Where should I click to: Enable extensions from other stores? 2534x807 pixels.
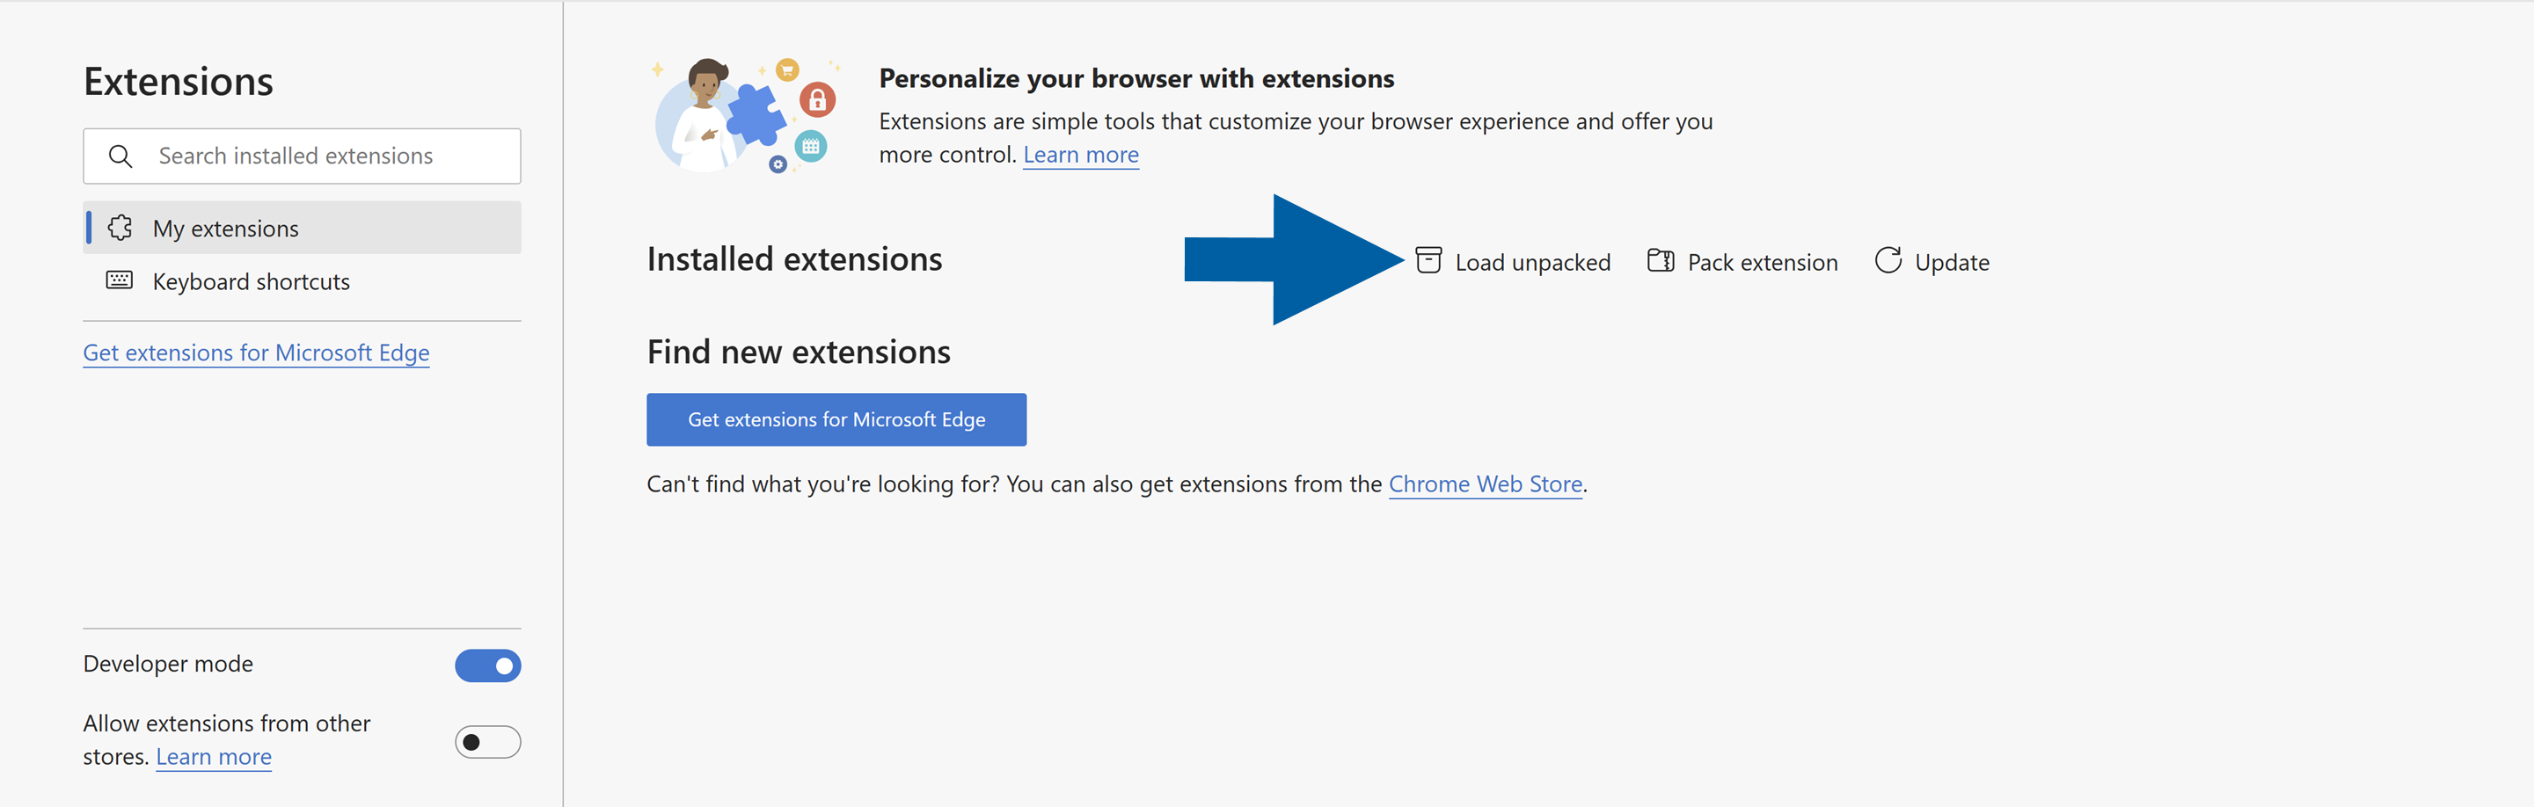(x=487, y=742)
